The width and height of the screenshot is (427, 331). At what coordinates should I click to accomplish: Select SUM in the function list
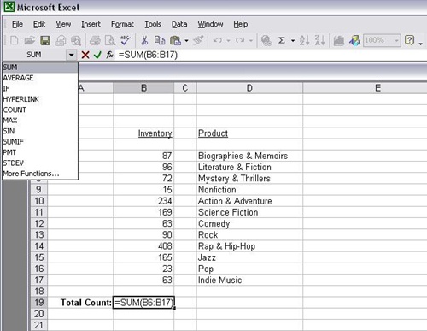tap(40, 68)
